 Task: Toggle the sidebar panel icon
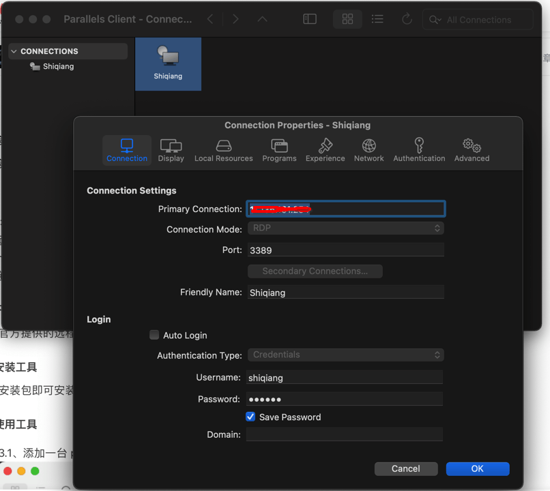point(310,19)
